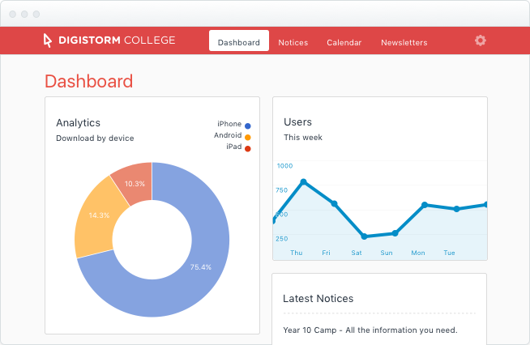Click the 750 axis label
The width and height of the screenshot is (530, 345).
coord(281,190)
